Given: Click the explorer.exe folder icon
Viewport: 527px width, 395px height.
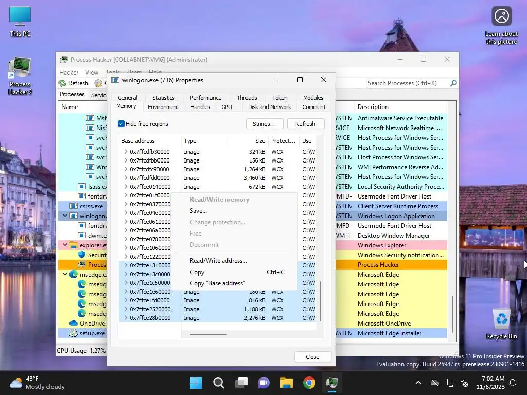Looking at the screenshot, I should point(74,245).
